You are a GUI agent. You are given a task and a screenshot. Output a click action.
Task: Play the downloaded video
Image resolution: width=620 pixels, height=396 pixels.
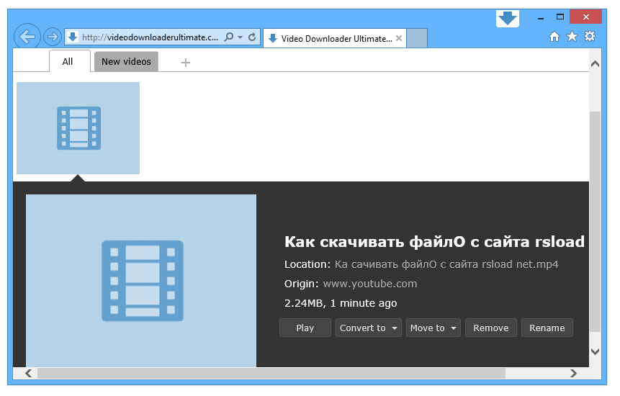(x=305, y=328)
